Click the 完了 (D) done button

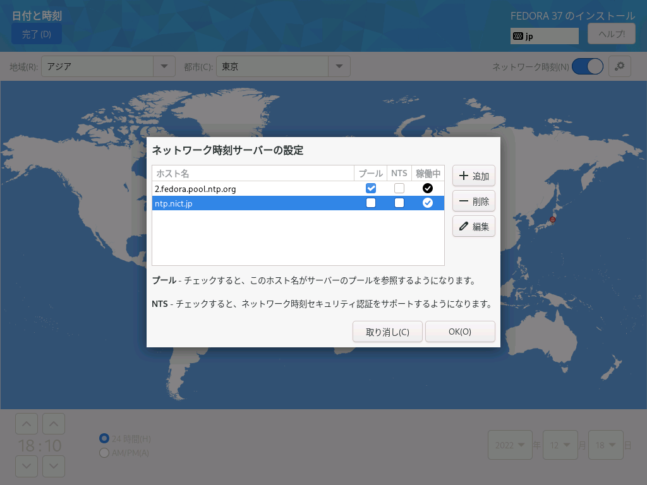(x=36, y=34)
